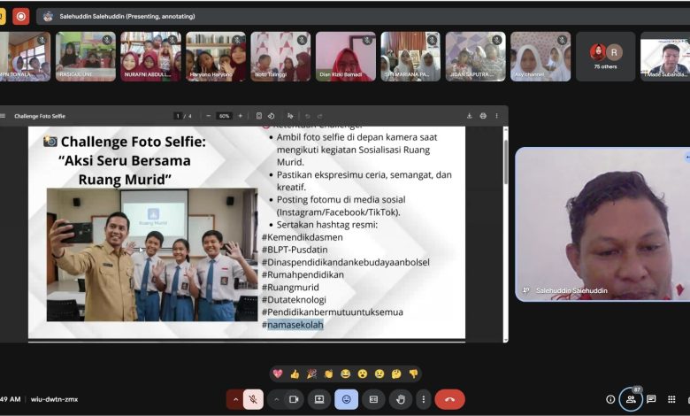Screen dimensions: 690x416
Task: Show the people panel with 87 participants
Action: [631, 399]
